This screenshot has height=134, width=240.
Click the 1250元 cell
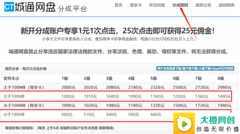coord(179,96)
